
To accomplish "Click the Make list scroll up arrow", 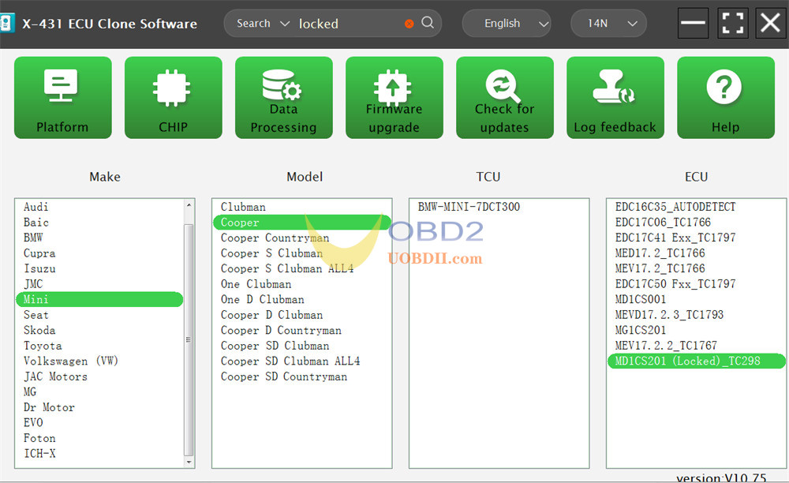I will tap(189, 204).
